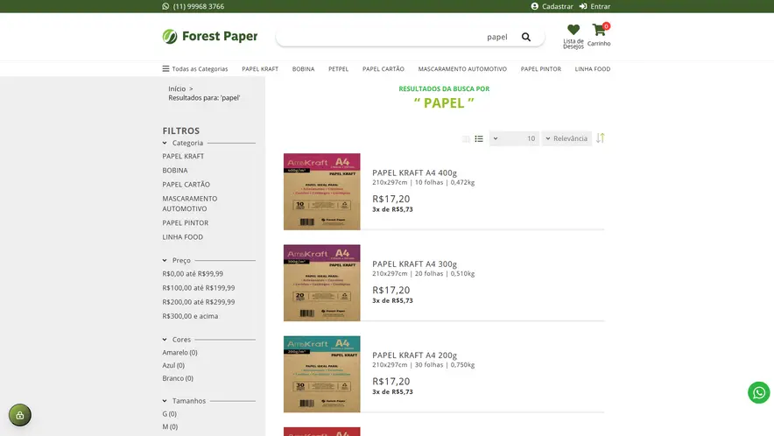Image resolution: width=774 pixels, height=436 pixels.
Task: Open the MASCARAMENTO AUTOMOTIVO menu item
Action: point(462,69)
